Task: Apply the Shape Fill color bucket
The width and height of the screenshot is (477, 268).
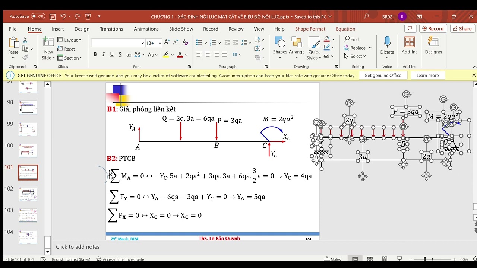Action: [327, 39]
